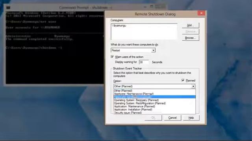Choose Other (Planned) in option list
The image size is (252, 141).
(x=154, y=90)
